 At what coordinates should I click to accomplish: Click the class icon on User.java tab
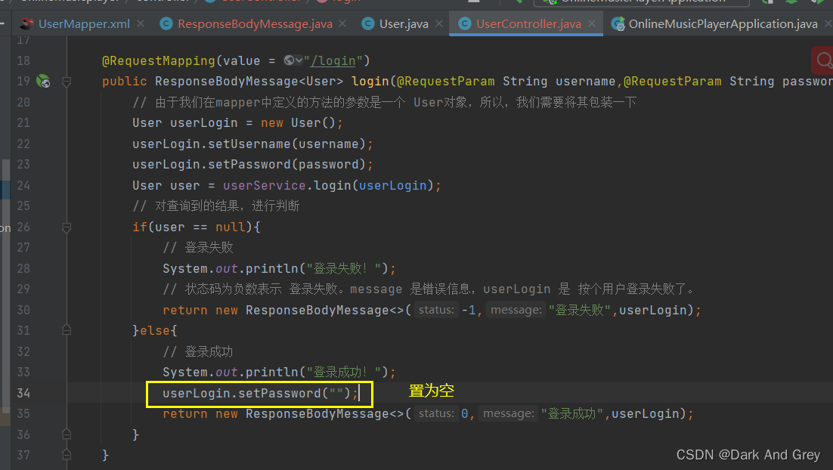(x=367, y=24)
